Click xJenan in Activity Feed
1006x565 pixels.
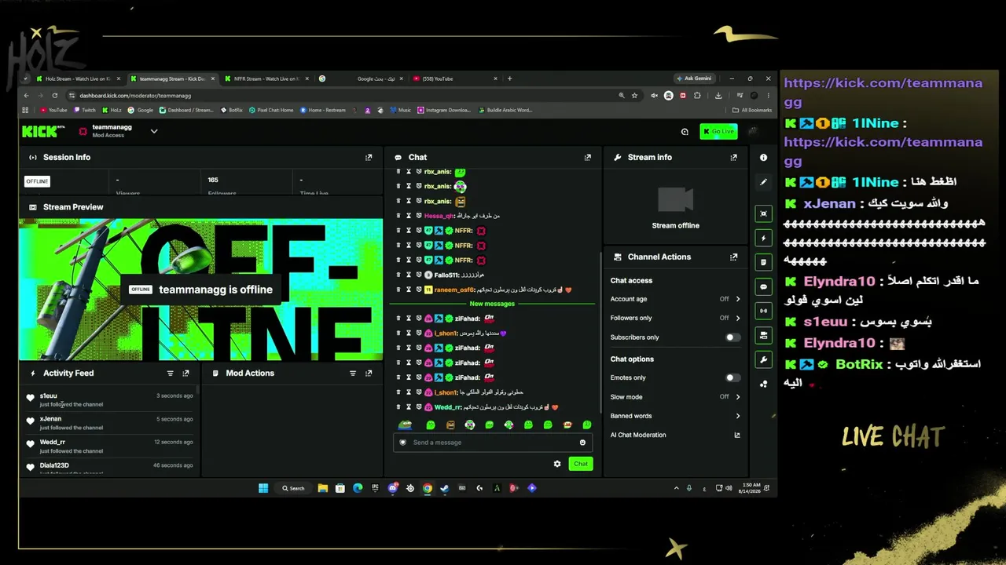(x=50, y=419)
